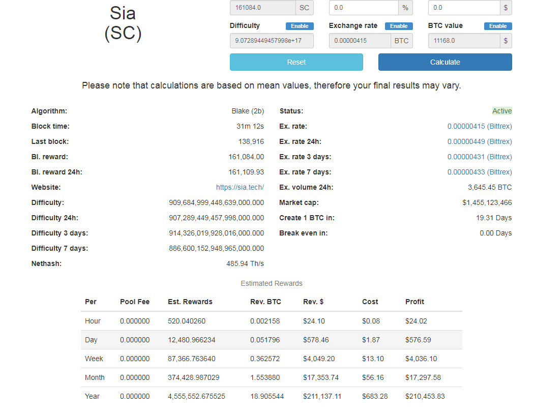The width and height of the screenshot is (534, 414).
Task: Click the Est. Rewards column header
Action: [x=190, y=302]
